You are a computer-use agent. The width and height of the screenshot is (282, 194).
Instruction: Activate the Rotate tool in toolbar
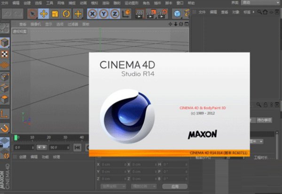click(66, 14)
